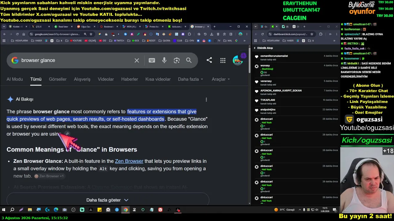
Task: Bookmark the Kick dashboard page
Action: (x=312, y=34)
